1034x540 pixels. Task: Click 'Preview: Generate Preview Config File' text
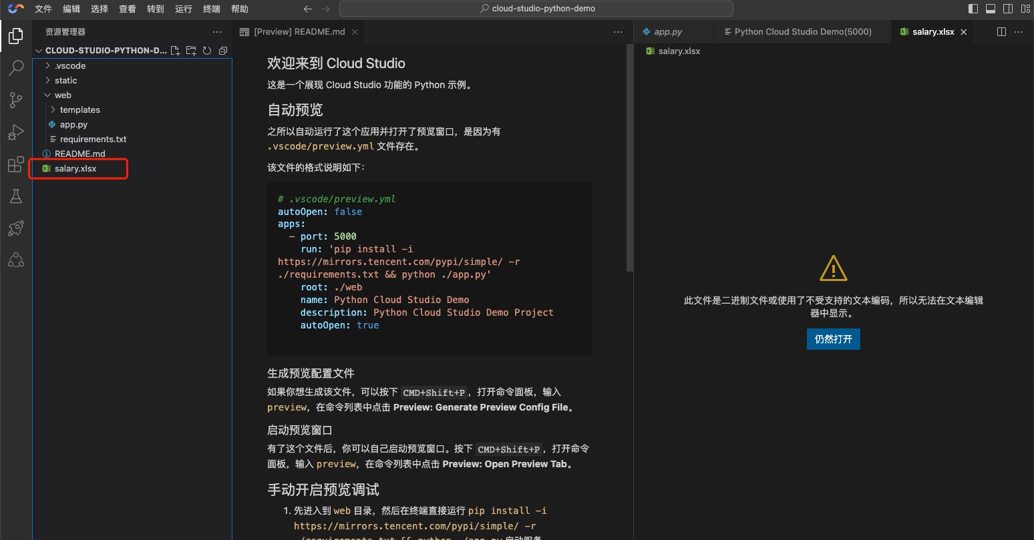(x=481, y=407)
